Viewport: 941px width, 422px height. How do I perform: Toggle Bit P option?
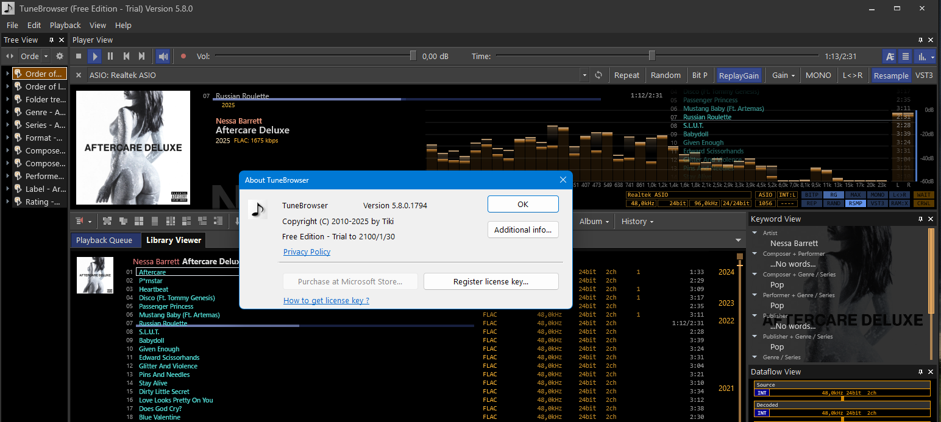click(x=700, y=76)
